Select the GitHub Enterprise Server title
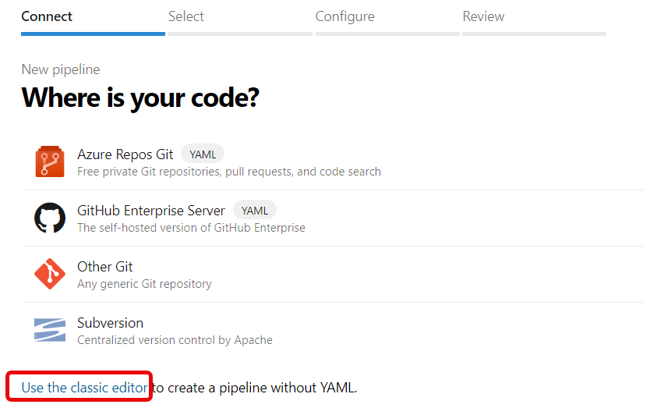The image size is (650, 415). click(x=151, y=211)
